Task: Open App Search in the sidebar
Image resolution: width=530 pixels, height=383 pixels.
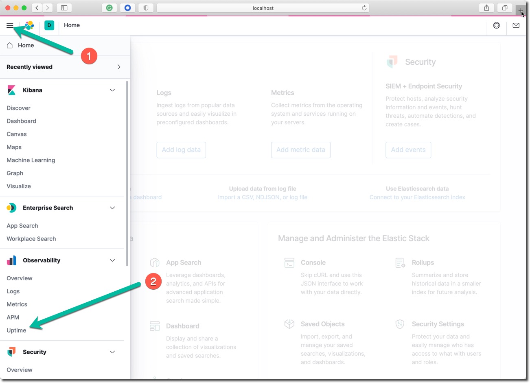Action: click(x=22, y=226)
